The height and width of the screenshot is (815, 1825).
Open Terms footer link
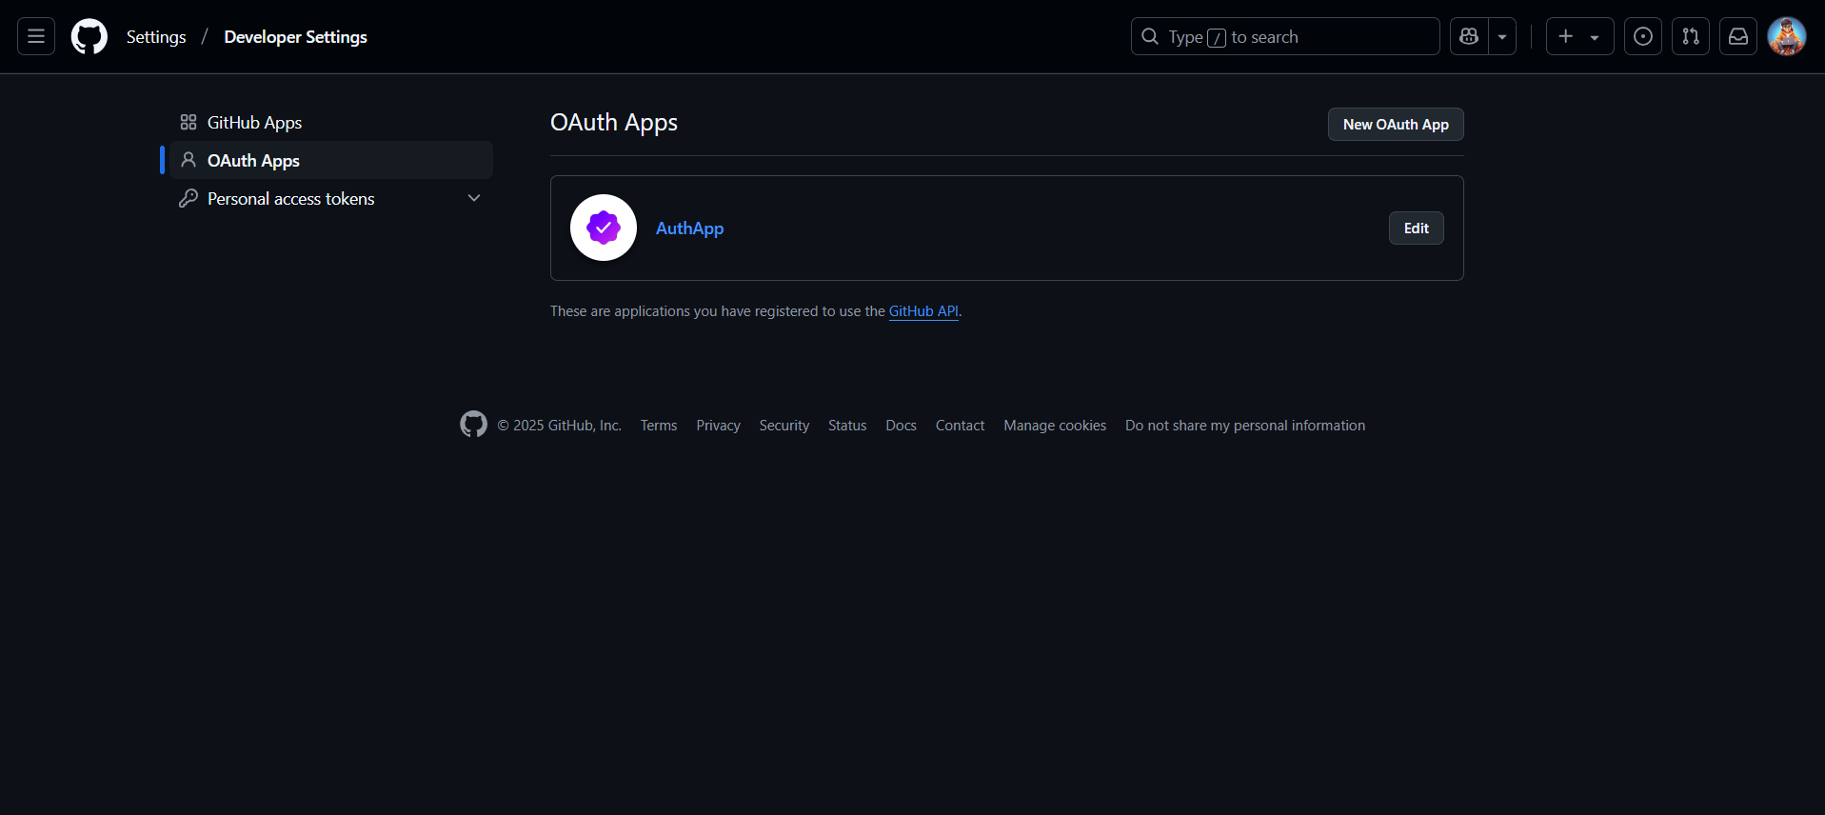(x=659, y=426)
